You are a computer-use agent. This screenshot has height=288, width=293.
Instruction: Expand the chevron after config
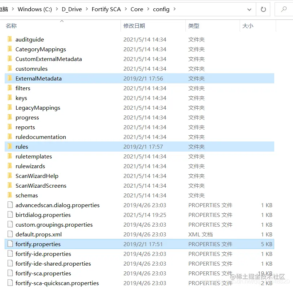174,9
